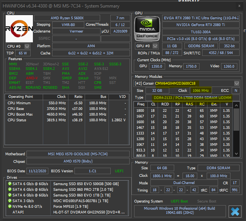Click the AMD X570 (Bixby) chipset field
Screen dimensions: 246x221
click(78, 161)
